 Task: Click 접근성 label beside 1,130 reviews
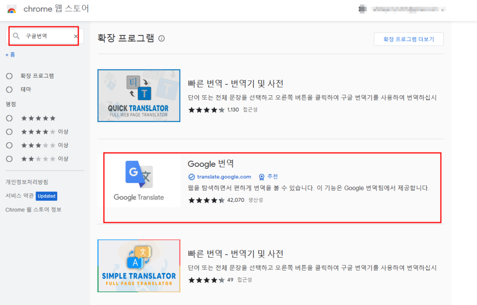[250, 110]
